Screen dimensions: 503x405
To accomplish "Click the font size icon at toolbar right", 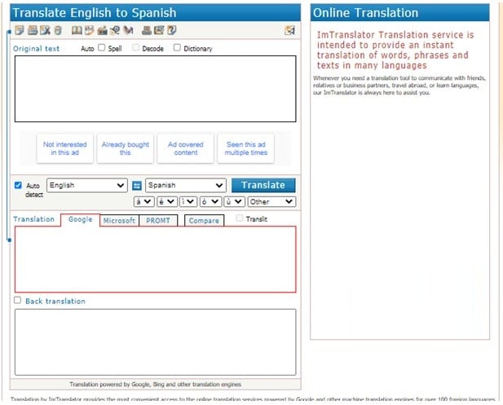I will pos(289,30).
